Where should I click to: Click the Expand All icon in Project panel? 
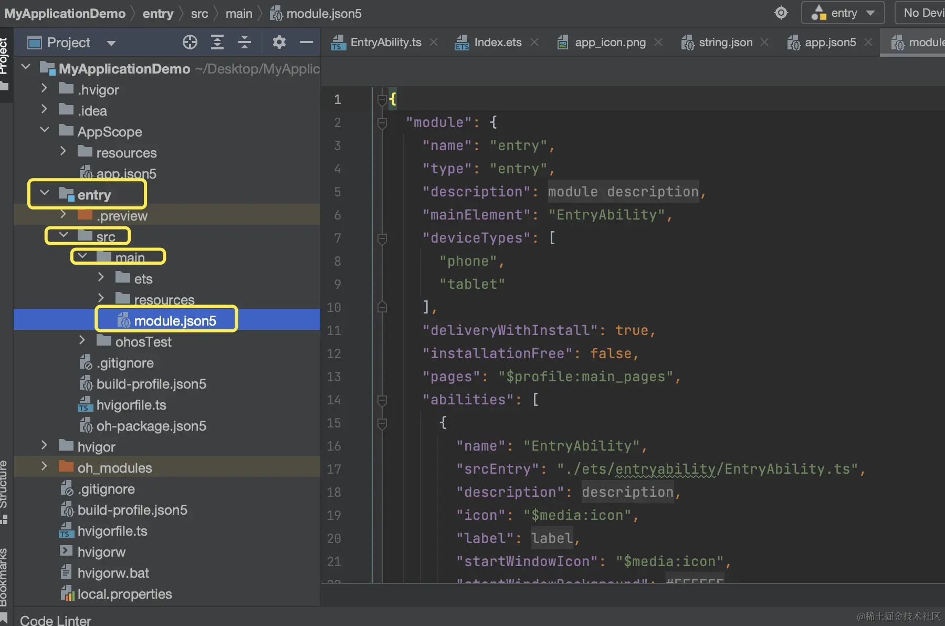(x=217, y=42)
